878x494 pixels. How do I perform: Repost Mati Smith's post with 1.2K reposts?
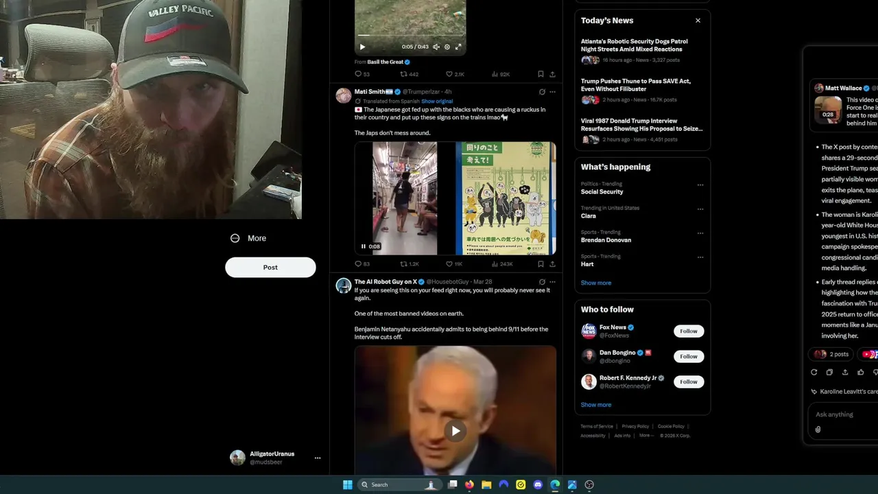tap(410, 263)
